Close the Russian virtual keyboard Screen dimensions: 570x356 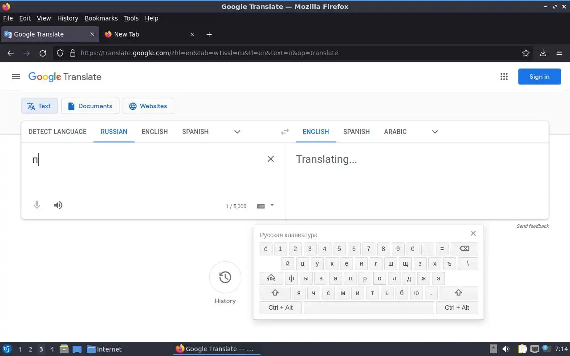tap(473, 233)
